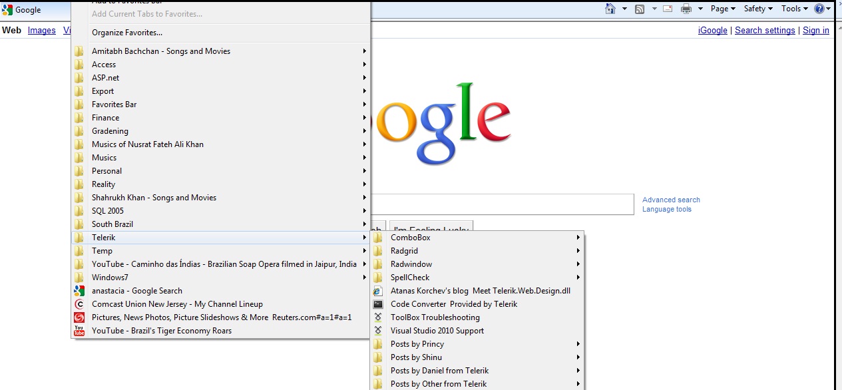Viewport: 842px width, 390px height.
Task: Choose Organize Favorites menu entry
Action: coord(220,33)
